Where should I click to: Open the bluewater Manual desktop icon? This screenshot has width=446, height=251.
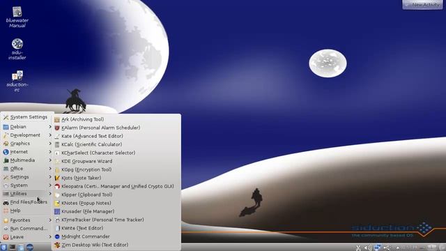pyautogui.click(x=17, y=17)
